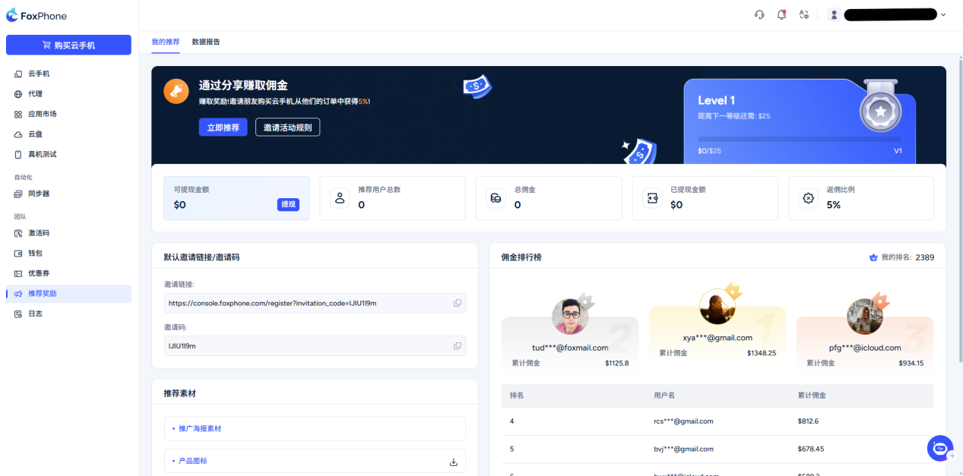Image resolution: width=963 pixels, height=476 pixels.
Task: Open the notifications bell icon
Action: 781,14
